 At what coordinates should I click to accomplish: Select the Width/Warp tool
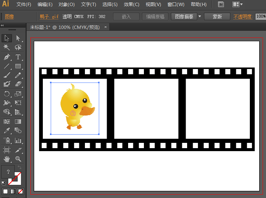[7, 102]
